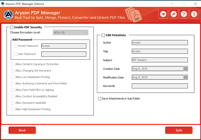Click the "Add Password" group label
The height and width of the screenshot is (140, 201).
coord(22,40)
